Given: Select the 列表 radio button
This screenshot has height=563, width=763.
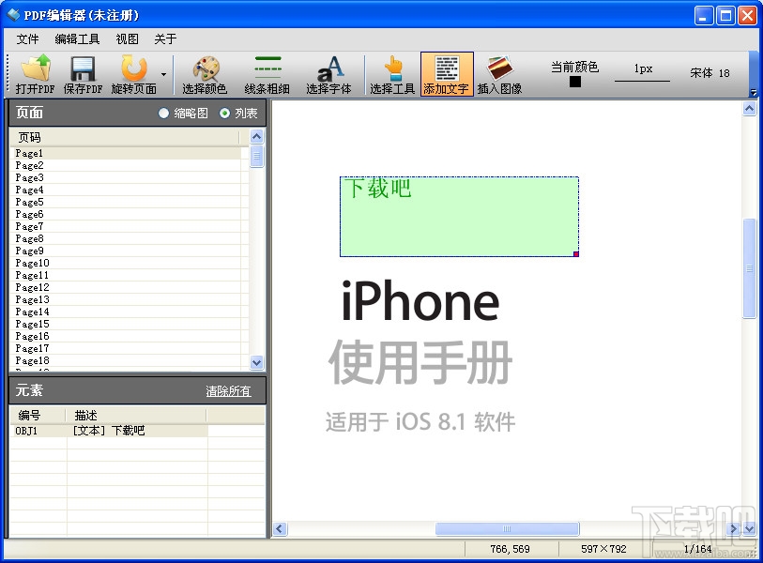Looking at the screenshot, I should click(x=224, y=114).
